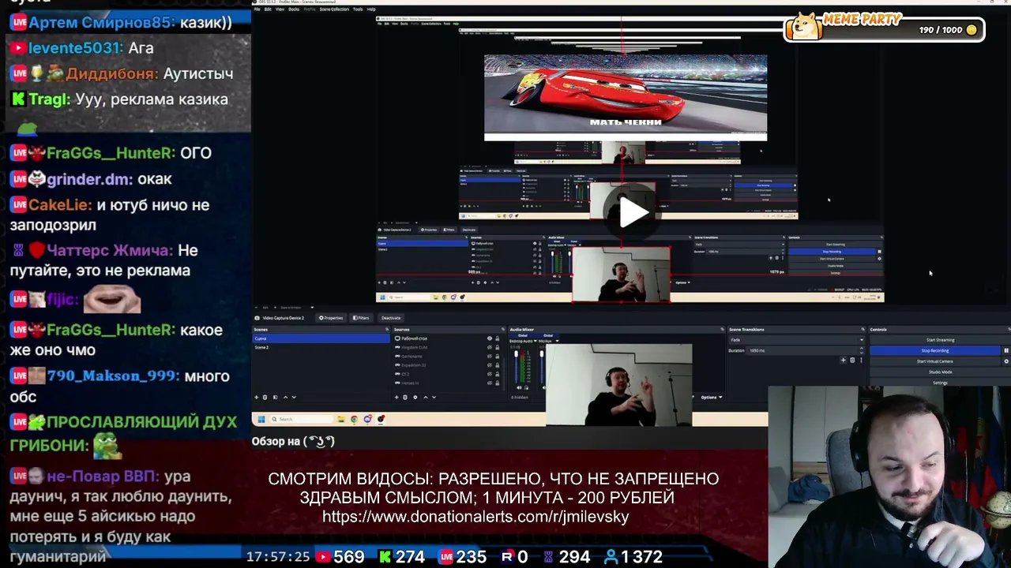Configure virtual camera icon in outermost OBS Controls

(1005, 361)
